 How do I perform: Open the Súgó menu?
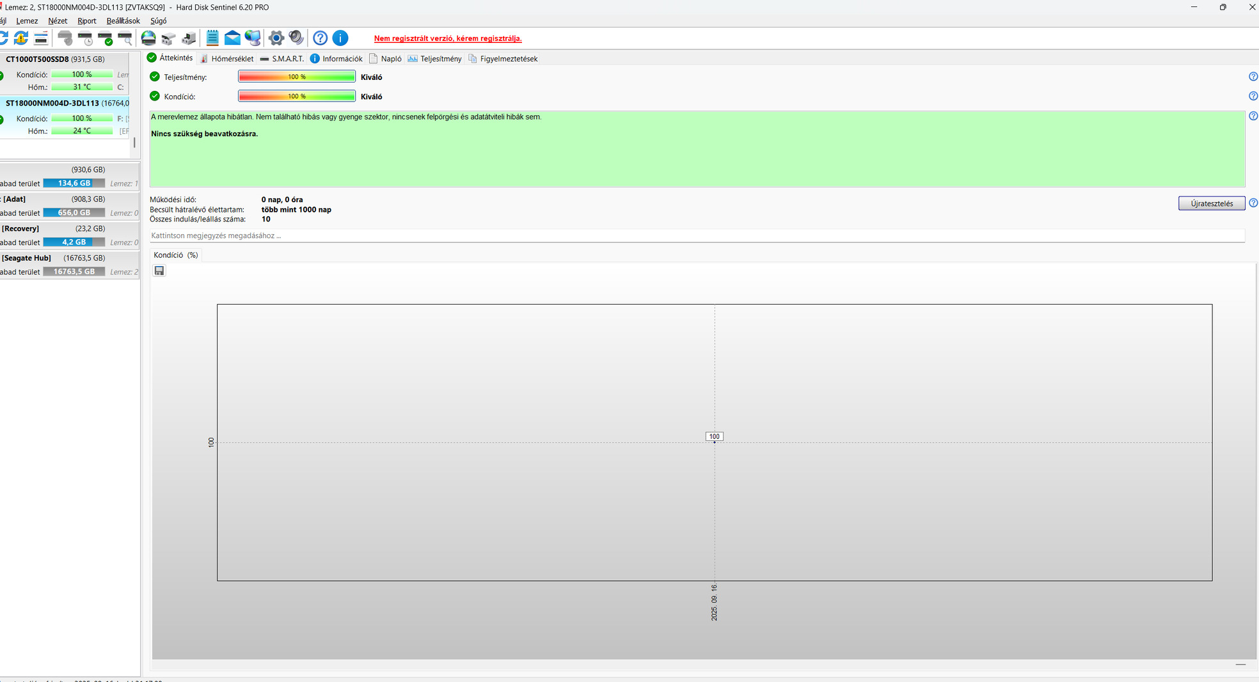click(x=158, y=21)
